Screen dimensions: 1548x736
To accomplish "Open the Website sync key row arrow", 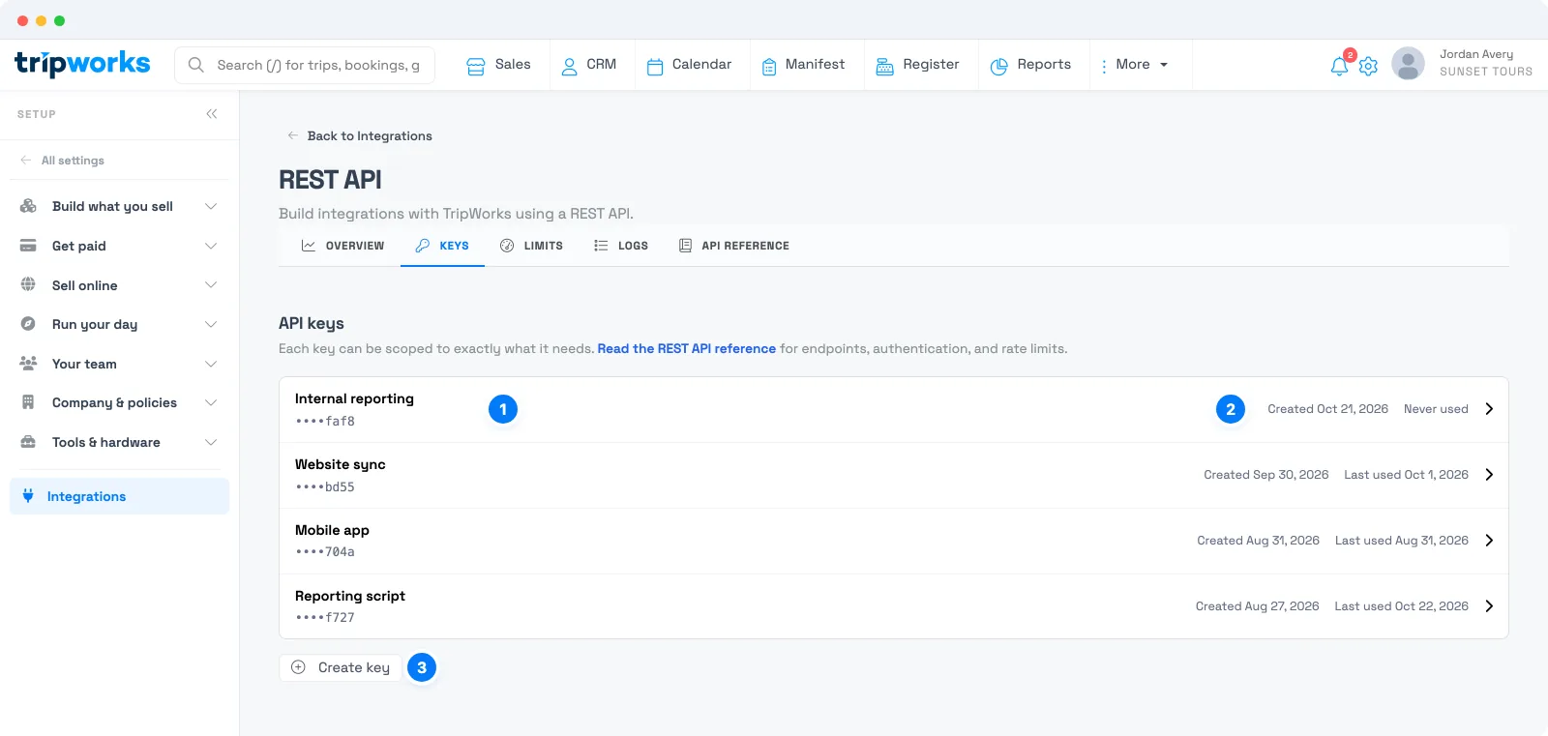I will (x=1489, y=475).
